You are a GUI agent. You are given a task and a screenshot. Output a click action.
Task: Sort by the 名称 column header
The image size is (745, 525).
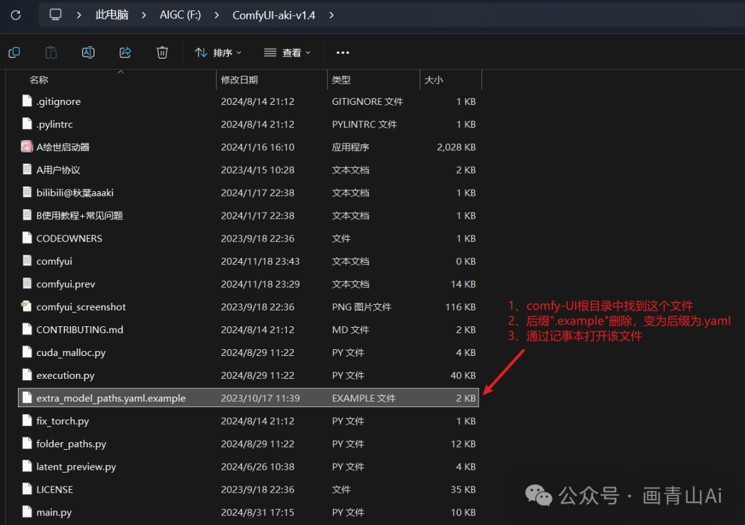[x=39, y=80]
